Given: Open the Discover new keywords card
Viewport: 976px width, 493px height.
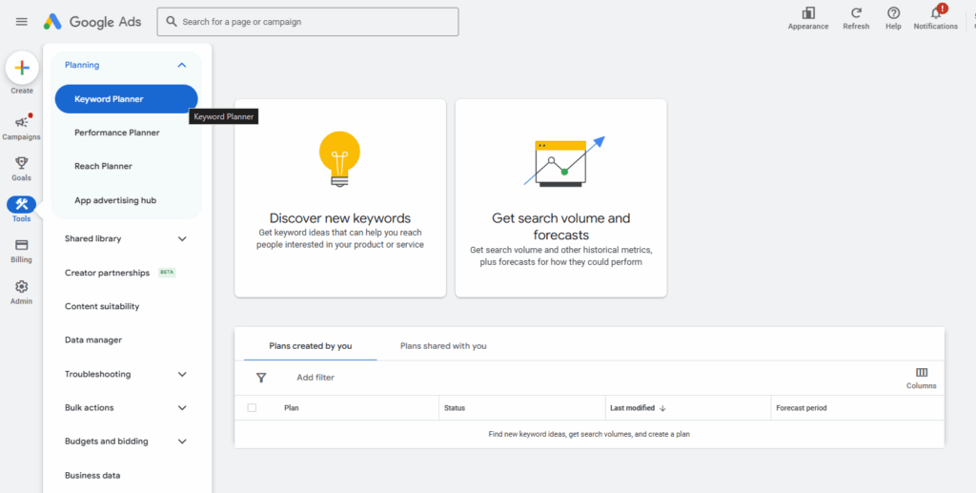Looking at the screenshot, I should tap(340, 198).
